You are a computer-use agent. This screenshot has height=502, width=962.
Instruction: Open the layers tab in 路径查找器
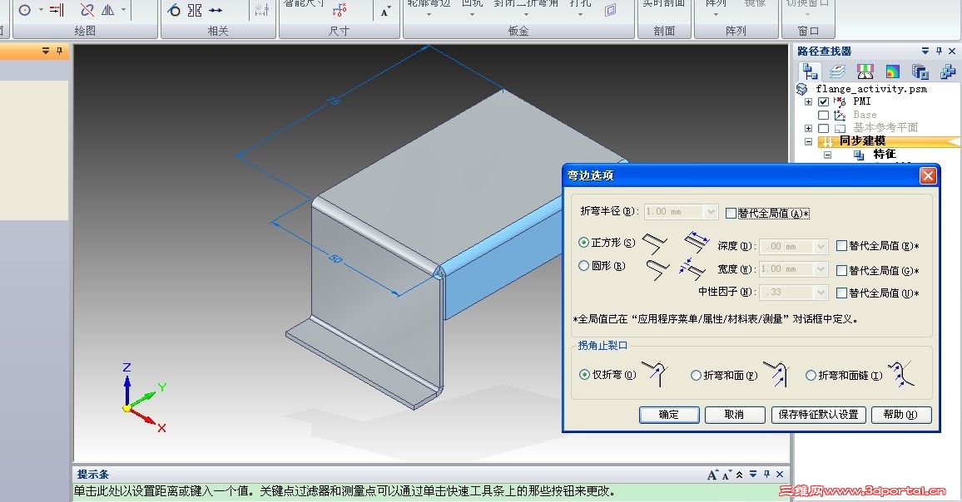coord(837,71)
